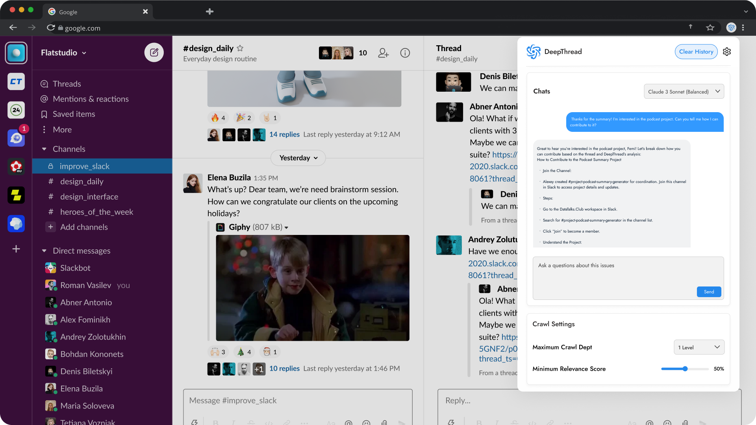Toggle the Santa reaction with 1
This screenshot has height=425, width=756.
pos(270,352)
